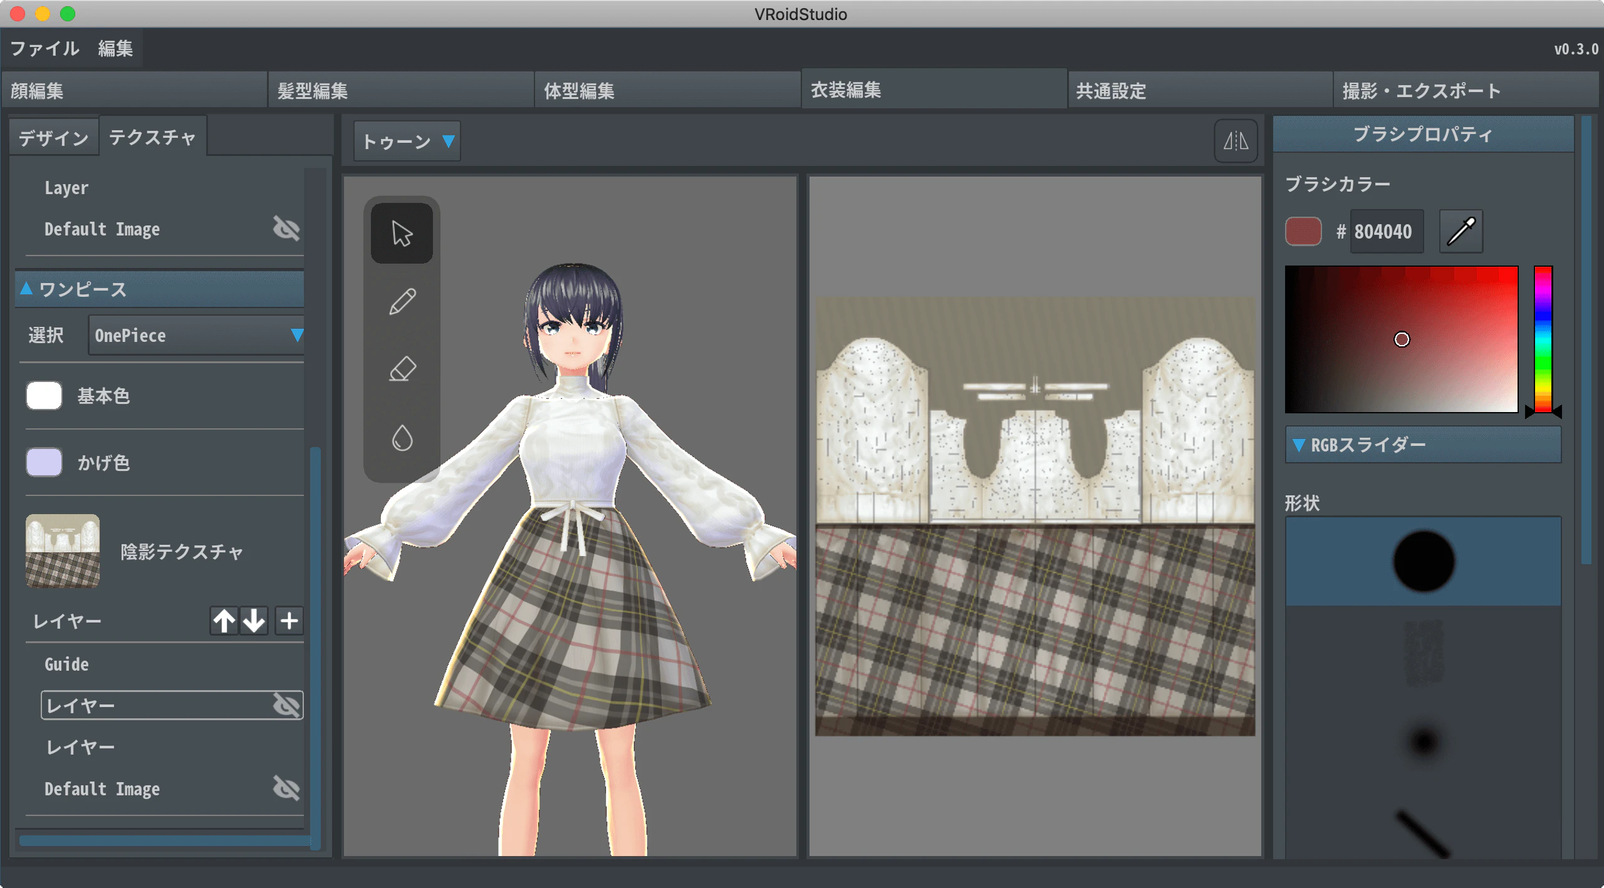
Task: Select the Layer row at top
Action: pyautogui.click(x=172, y=187)
